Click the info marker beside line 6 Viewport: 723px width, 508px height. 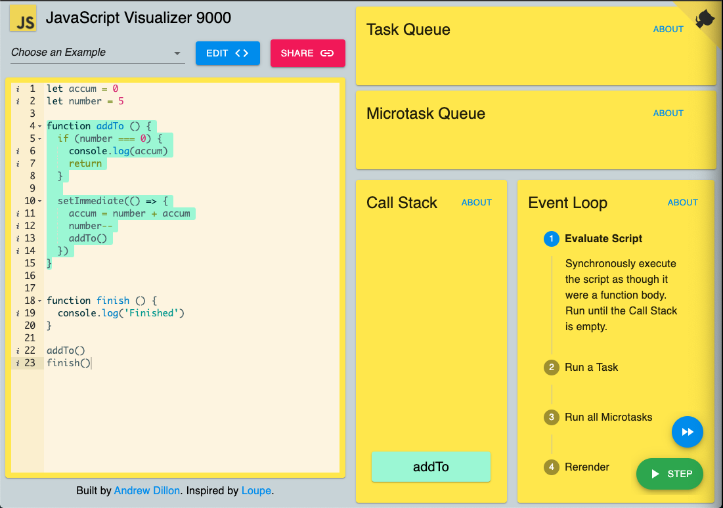coord(18,151)
